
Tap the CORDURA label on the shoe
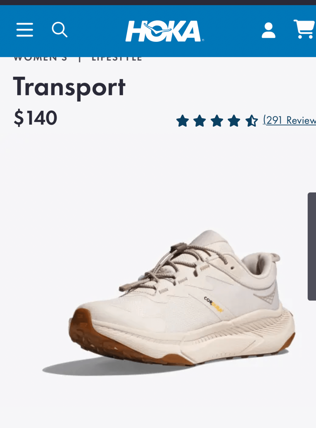[x=213, y=305]
